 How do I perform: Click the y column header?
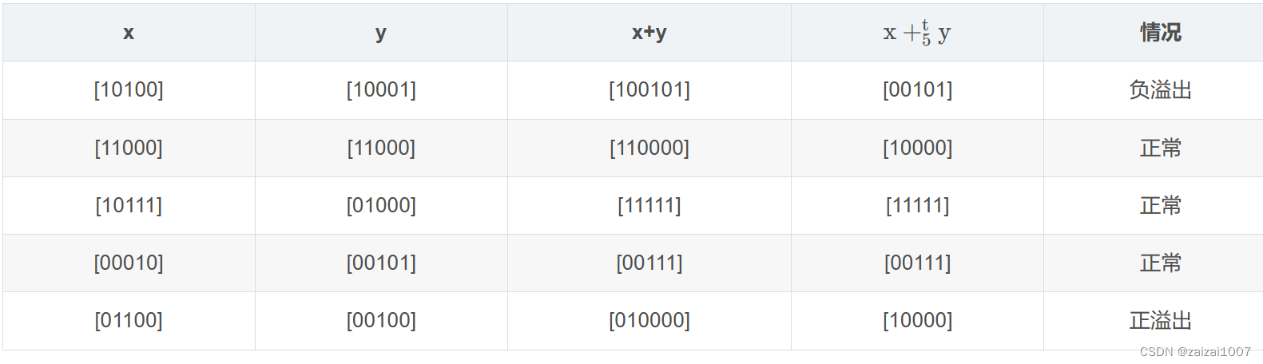click(381, 33)
